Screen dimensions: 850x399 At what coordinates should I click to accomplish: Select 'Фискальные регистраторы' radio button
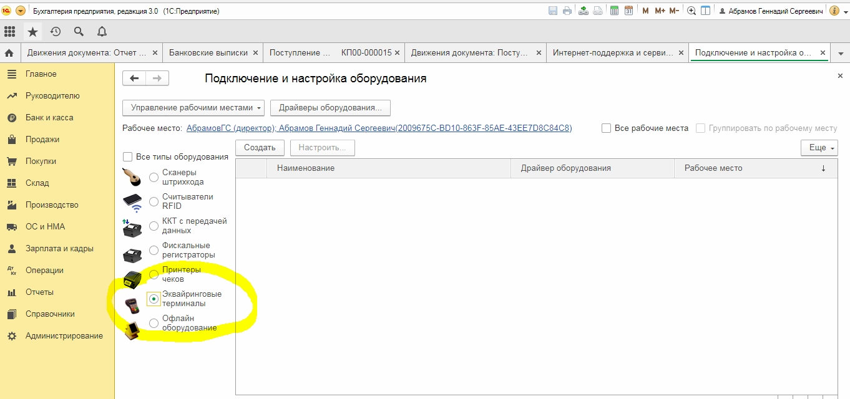[x=154, y=251]
